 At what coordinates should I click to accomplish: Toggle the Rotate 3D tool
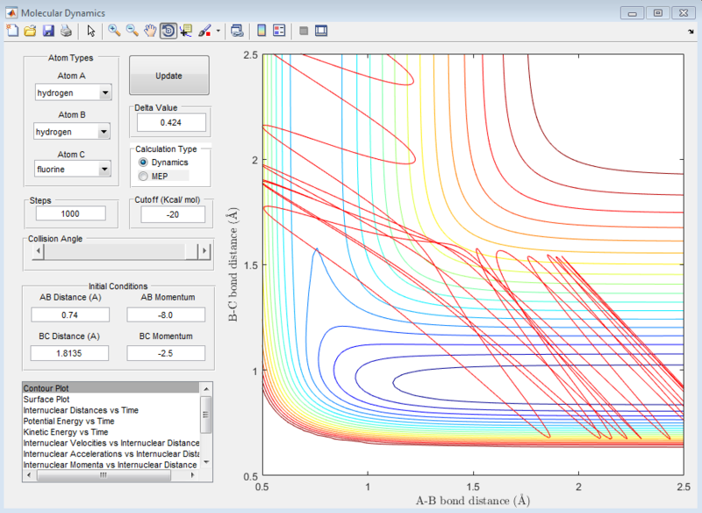click(x=168, y=31)
